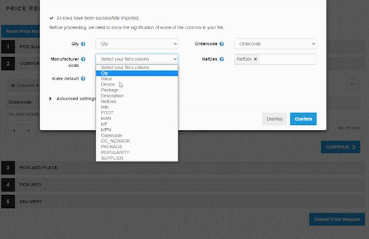Click the Confirm button
This screenshot has width=369, height=239.
pyautogui.click(x=303, y=119)
